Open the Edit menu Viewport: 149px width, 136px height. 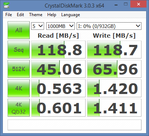pos(20,15)
